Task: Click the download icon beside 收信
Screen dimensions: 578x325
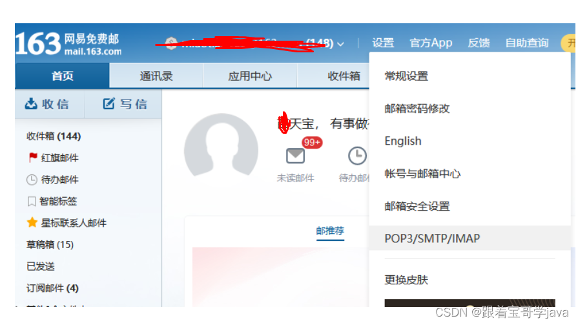Action: [x=31, y=103]
